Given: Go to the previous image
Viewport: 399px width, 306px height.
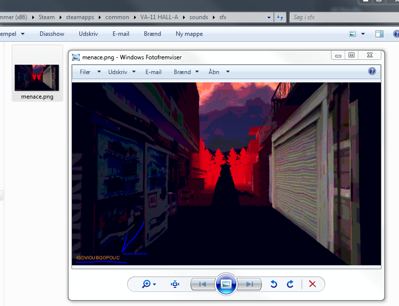Looking at the screenshot, I should 202,284.
